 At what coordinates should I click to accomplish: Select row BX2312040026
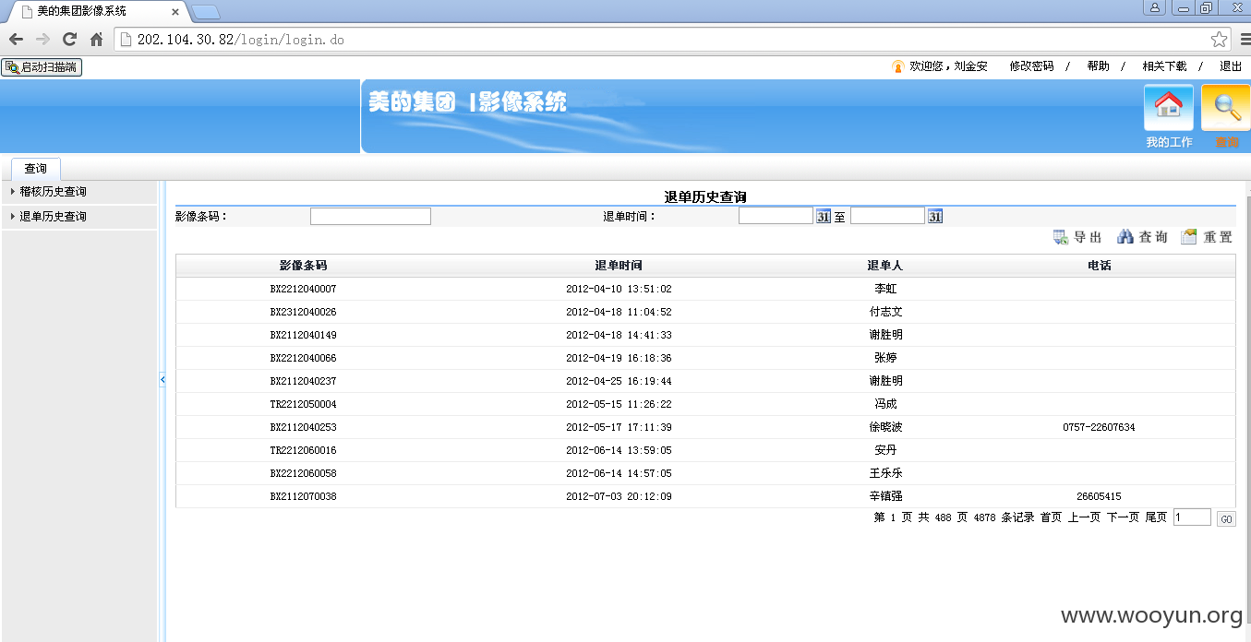pyautogui.click(x=705, y=312)
